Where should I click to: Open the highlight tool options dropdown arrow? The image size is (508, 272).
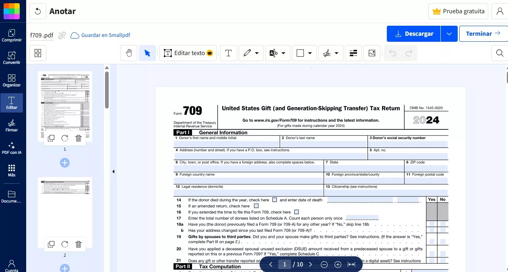283,53
